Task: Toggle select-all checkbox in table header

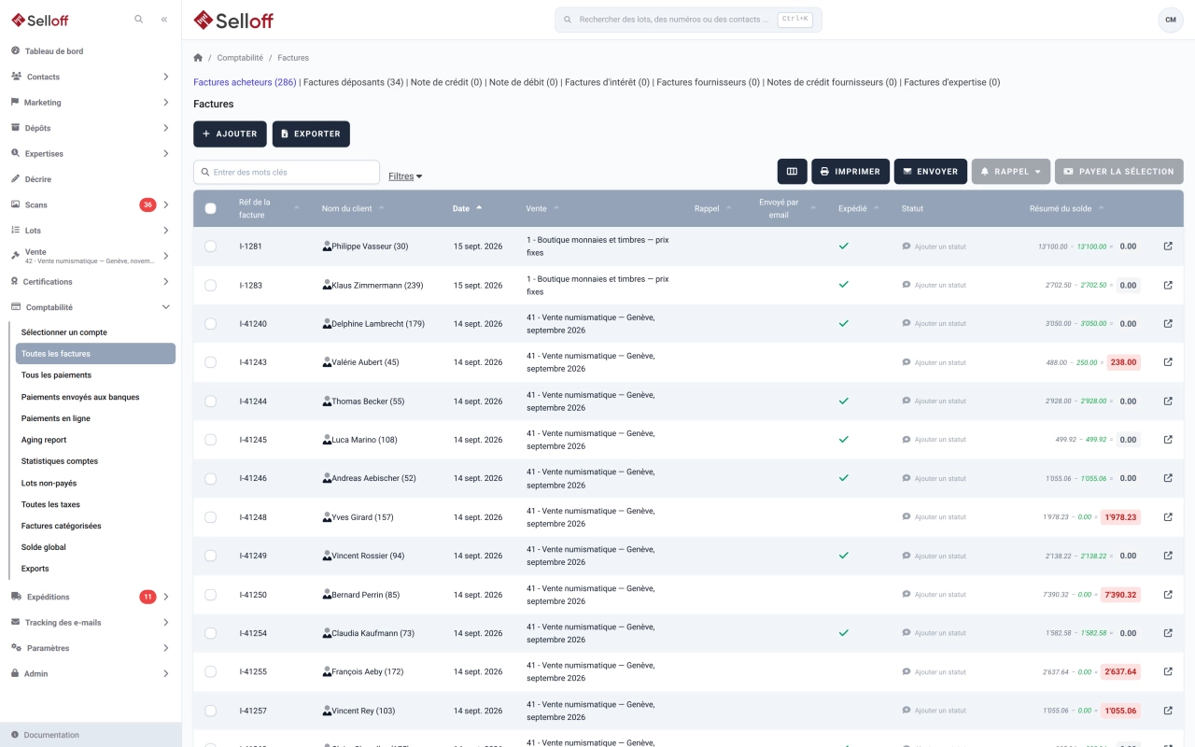Action: click(x=210, y=208)
